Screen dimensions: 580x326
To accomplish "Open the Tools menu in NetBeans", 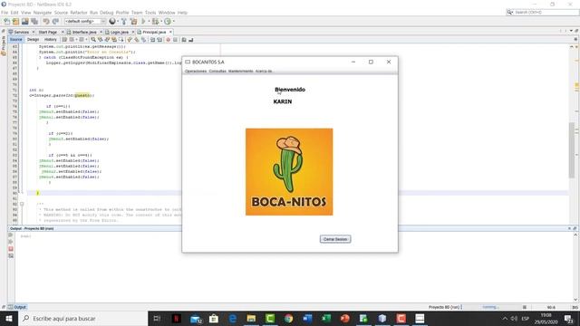I will click(150, 13).
